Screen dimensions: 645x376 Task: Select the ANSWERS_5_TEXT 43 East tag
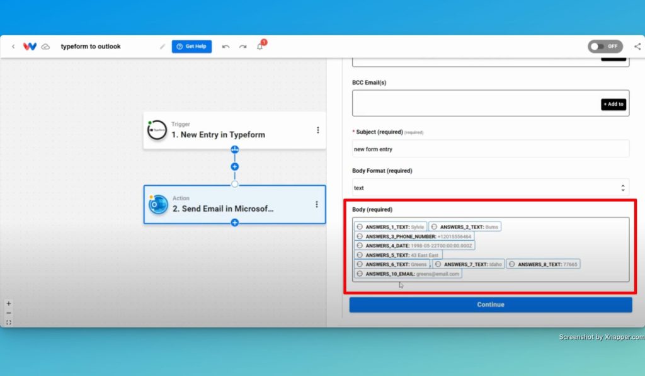point(398,255)
